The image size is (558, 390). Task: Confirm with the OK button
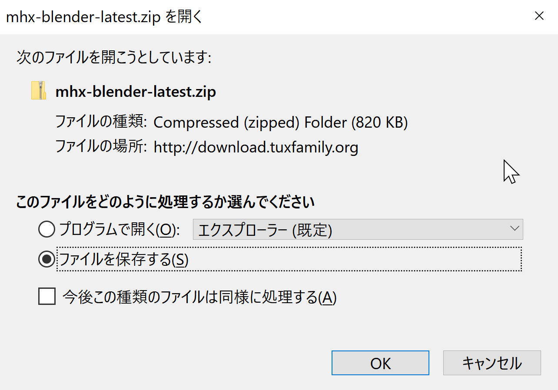pyautogui.click(x=380, y=363)
